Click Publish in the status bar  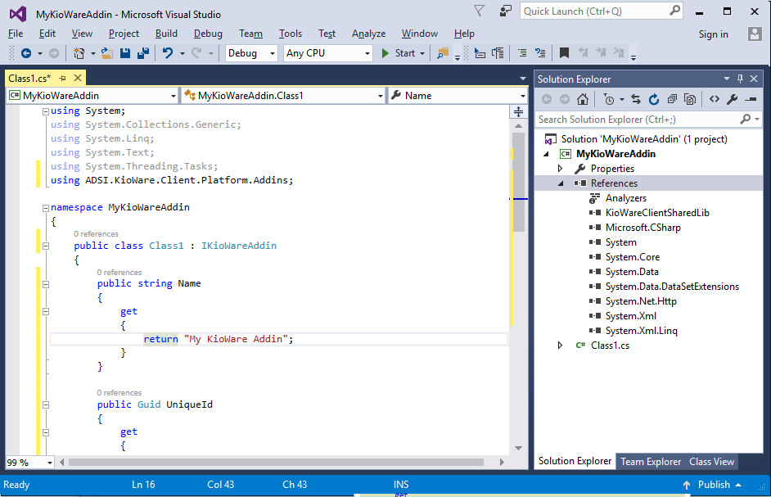point(714,485)
